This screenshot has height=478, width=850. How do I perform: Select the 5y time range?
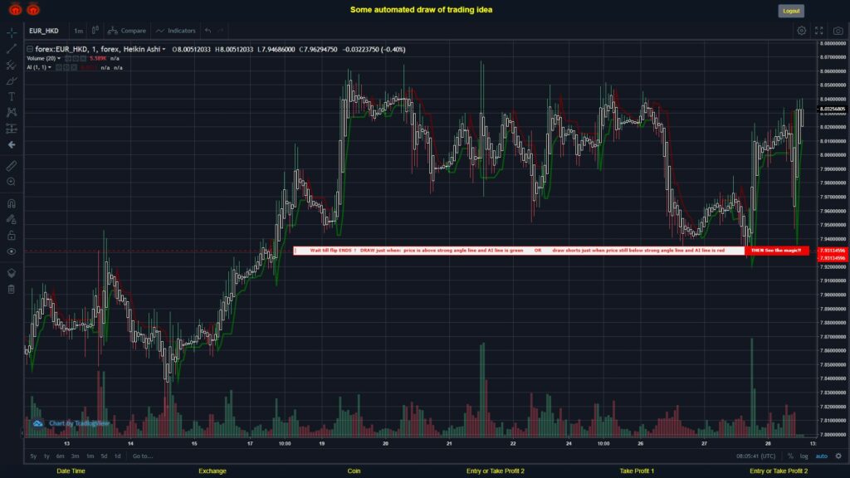tap(33, 456)
